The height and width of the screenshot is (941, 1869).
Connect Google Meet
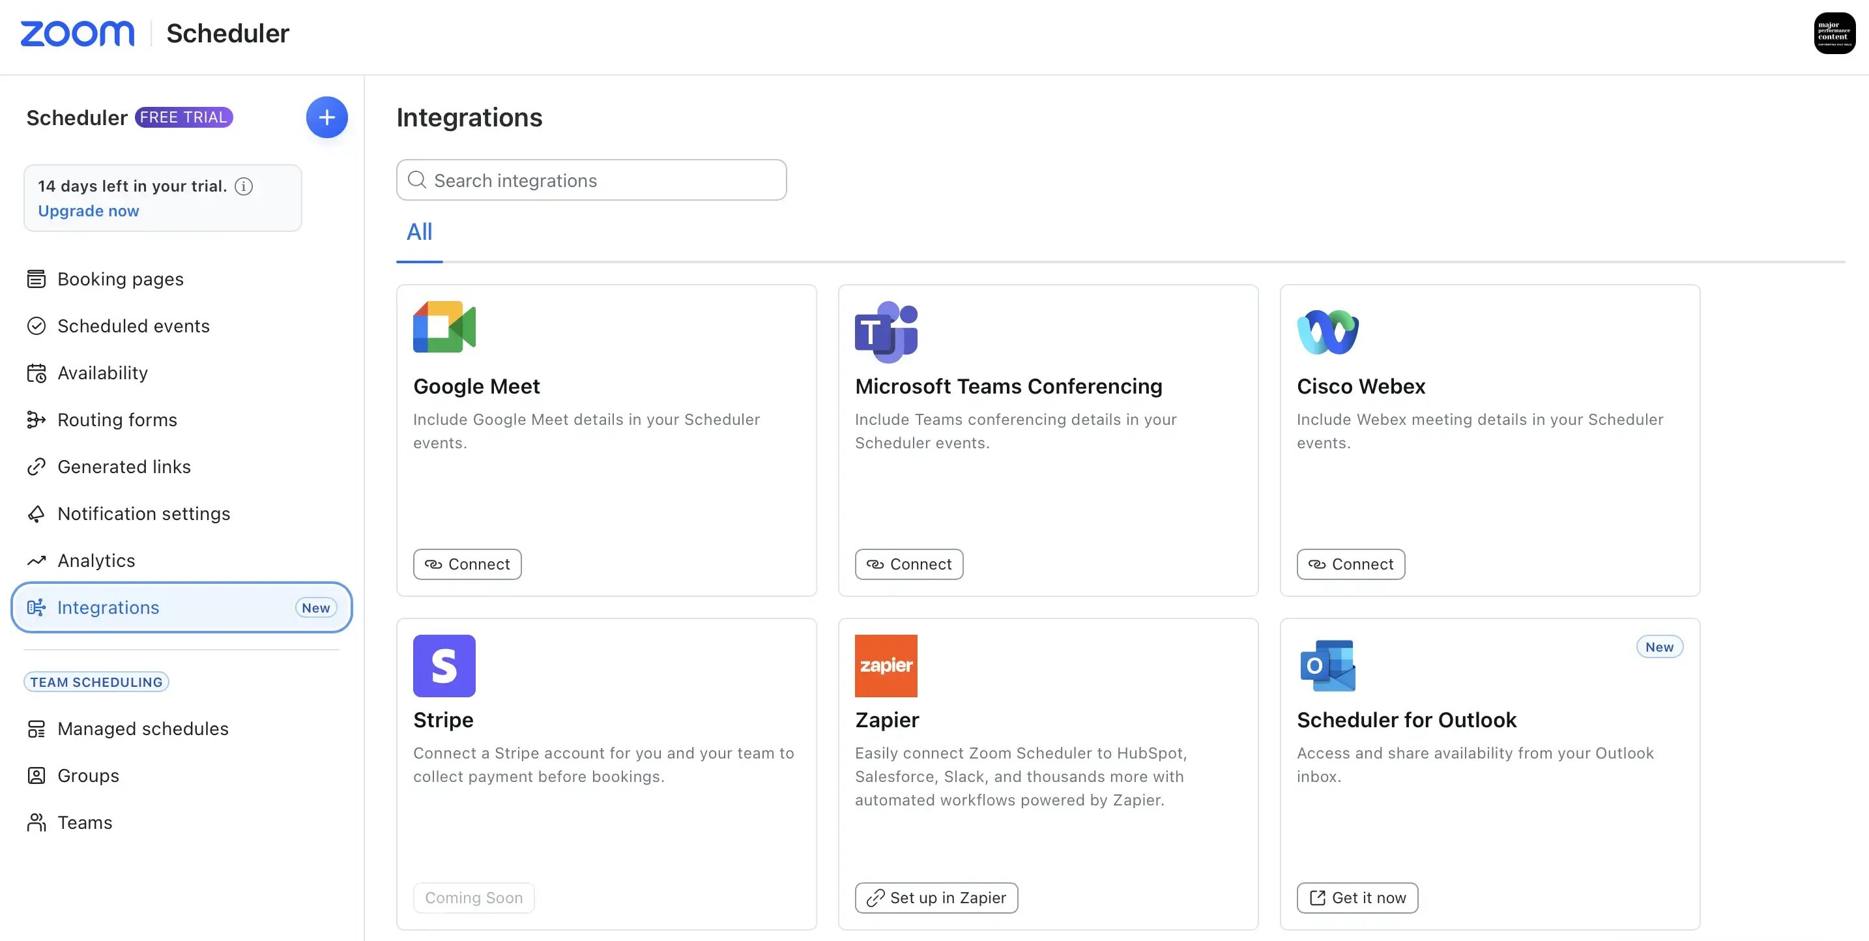pyautogui.click(x=467, y=564)
